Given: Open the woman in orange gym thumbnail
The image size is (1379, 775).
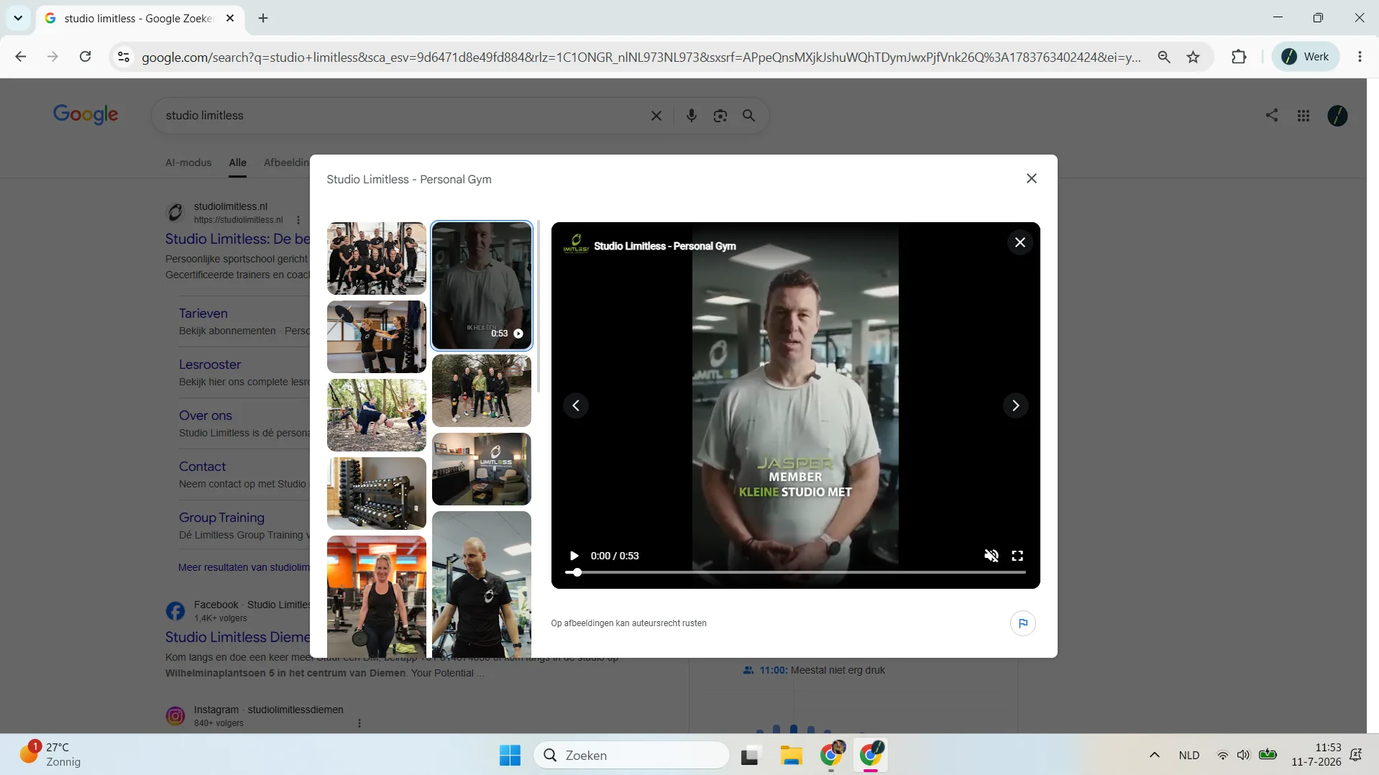Looking at the screenshot, I should [377, 596].
